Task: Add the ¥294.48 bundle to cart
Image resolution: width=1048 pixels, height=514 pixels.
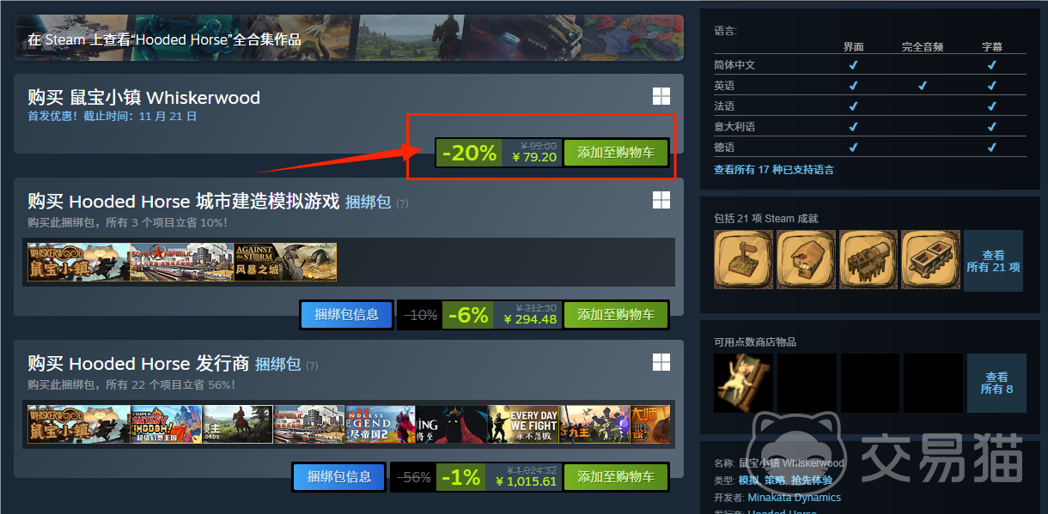Action: coord(616,315)
